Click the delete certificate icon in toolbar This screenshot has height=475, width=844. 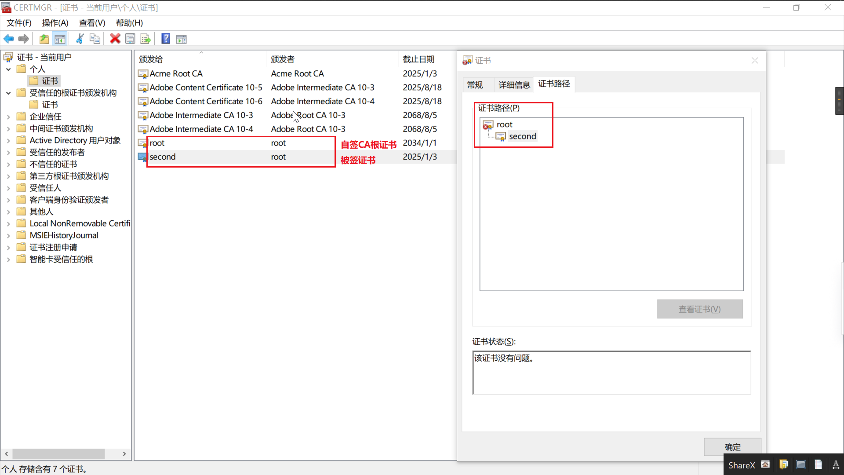115,39
